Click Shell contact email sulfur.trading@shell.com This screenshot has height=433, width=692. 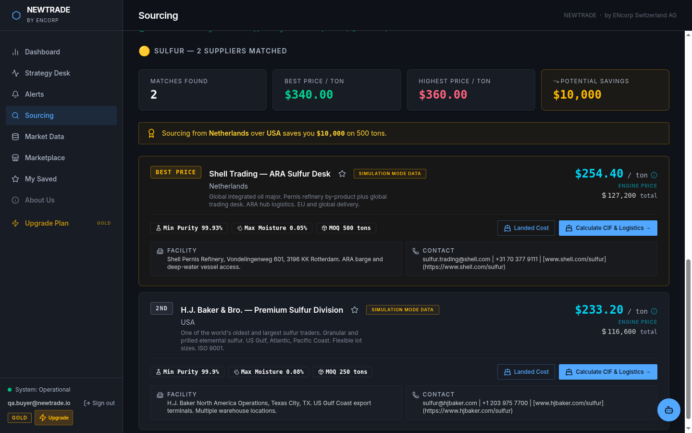pyautogui.click(x=457, y=259)
